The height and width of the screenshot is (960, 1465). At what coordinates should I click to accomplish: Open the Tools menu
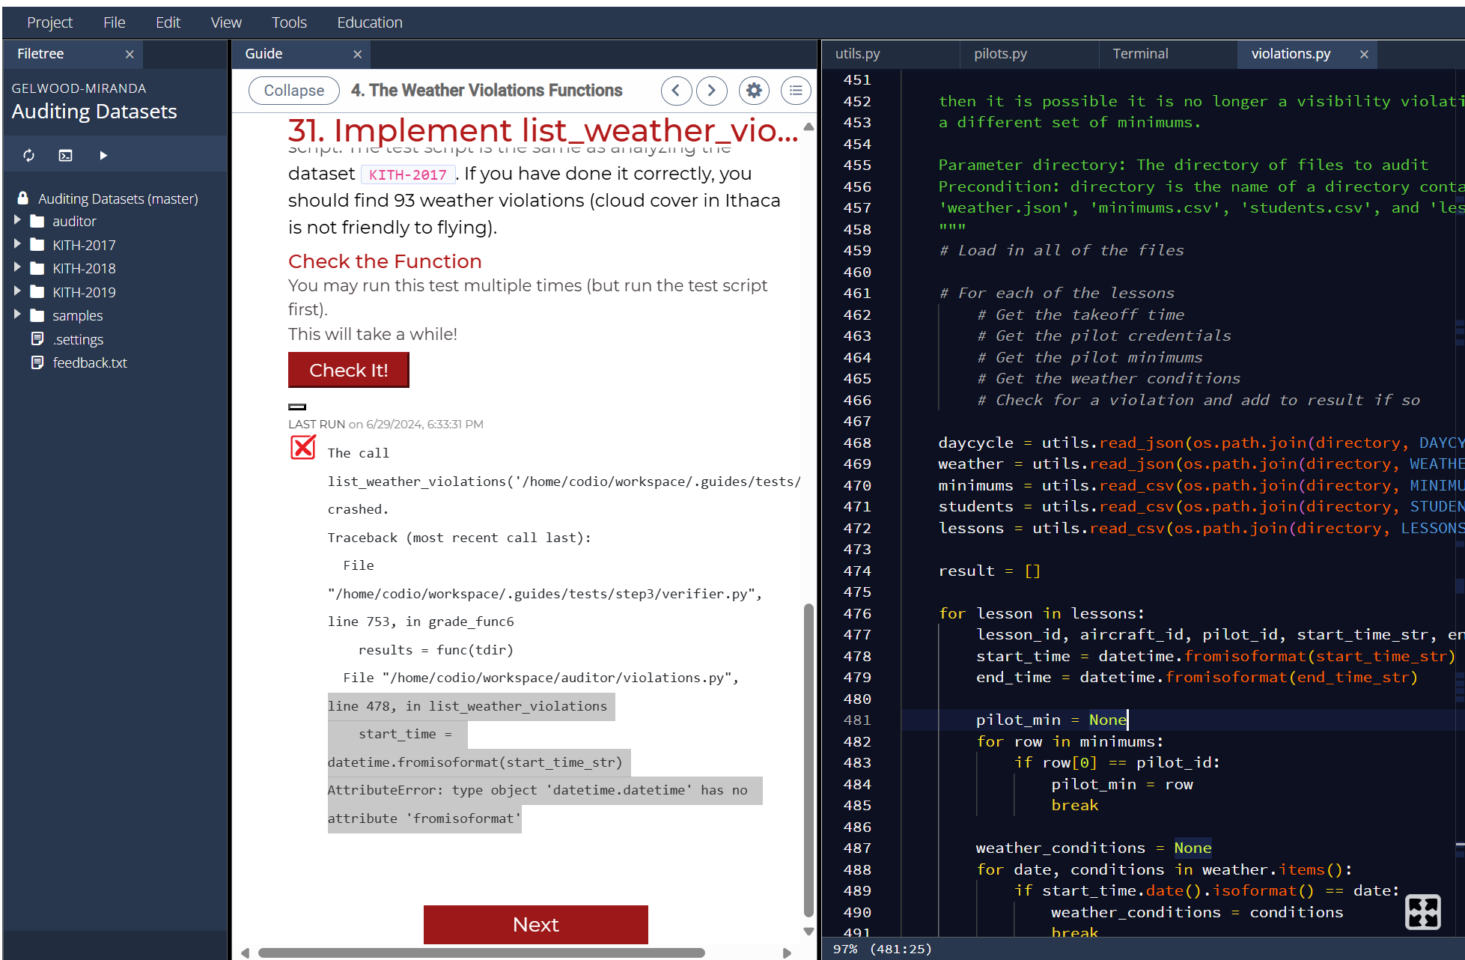tap(289, 22)
